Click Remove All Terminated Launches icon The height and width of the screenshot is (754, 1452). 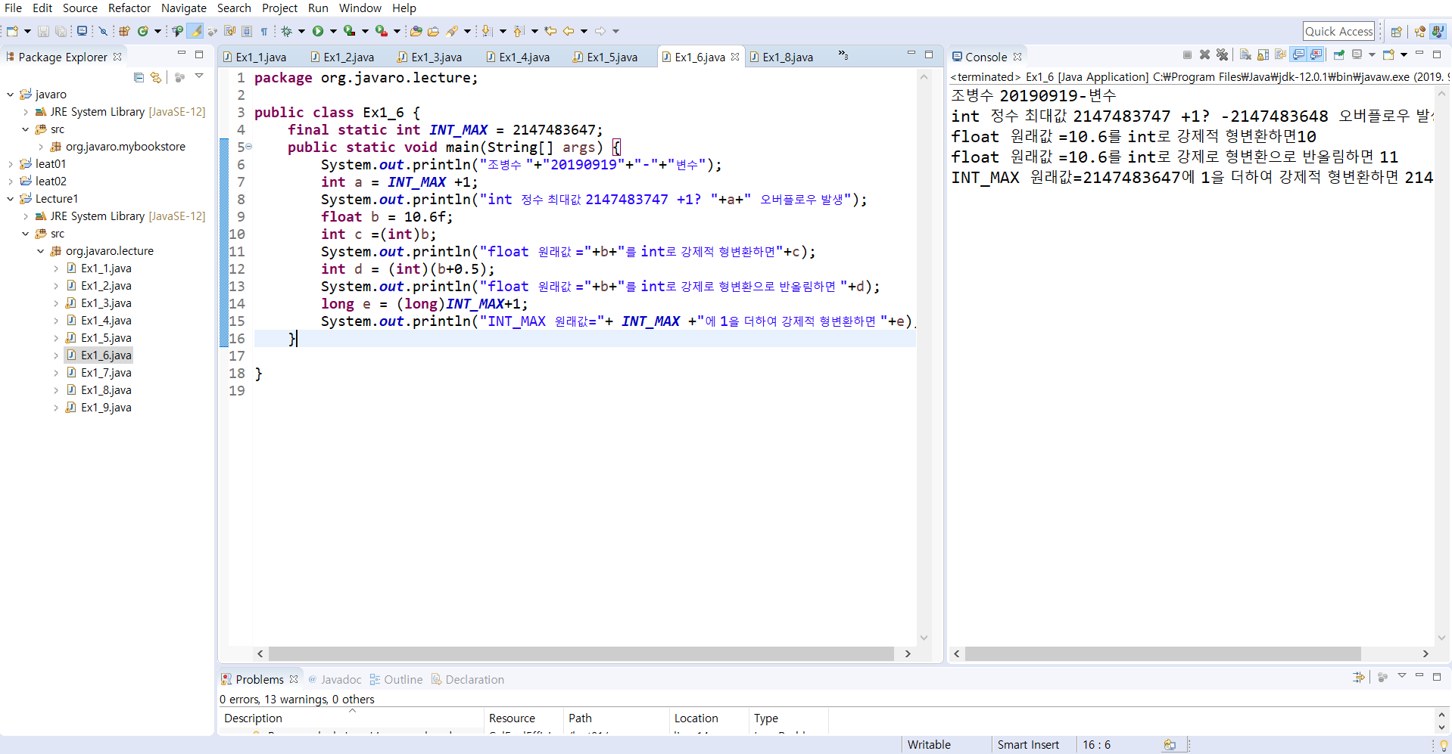coord(1222,54)
